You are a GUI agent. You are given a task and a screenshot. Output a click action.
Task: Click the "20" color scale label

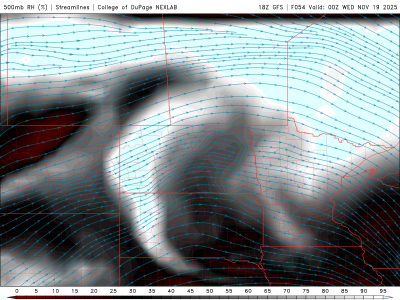click(94, 291)
